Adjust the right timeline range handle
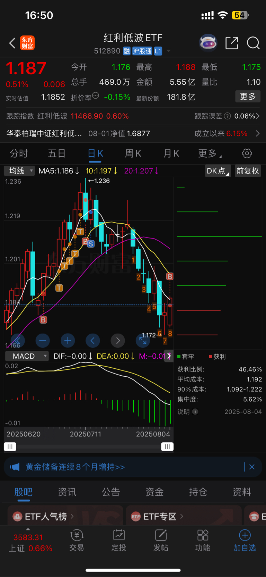 tap(167, 447)
